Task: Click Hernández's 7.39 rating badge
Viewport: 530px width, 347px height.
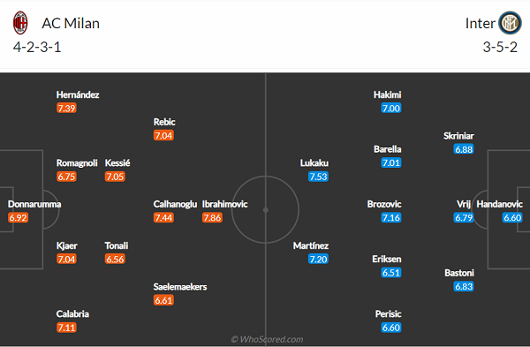Action: (x=66, y=108)
